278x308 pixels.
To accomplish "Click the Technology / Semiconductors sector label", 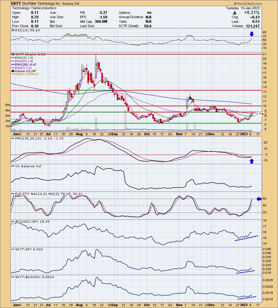I will click(x=34, y=8).
